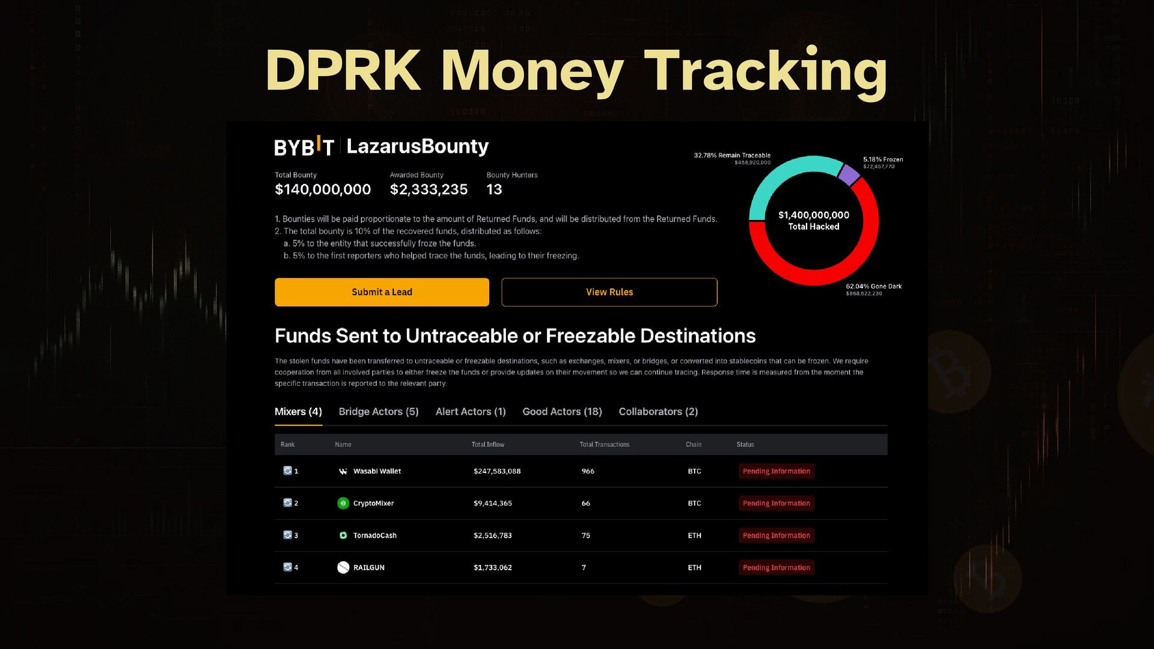Click the Total Inflow column header

(487, 445)
